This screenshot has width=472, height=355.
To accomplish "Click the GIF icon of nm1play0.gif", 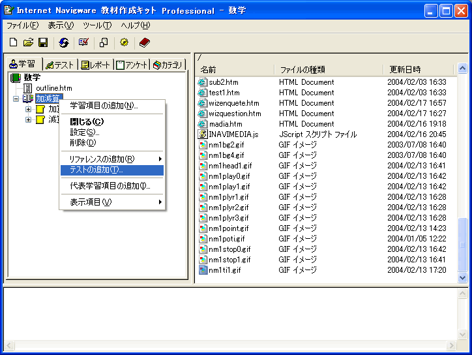I will (203, 176).
